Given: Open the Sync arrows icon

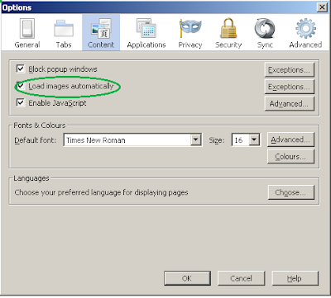Looking at the screenshot, I should [265, 28].
